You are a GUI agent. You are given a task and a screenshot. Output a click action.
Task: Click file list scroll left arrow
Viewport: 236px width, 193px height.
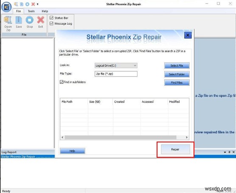63,137
